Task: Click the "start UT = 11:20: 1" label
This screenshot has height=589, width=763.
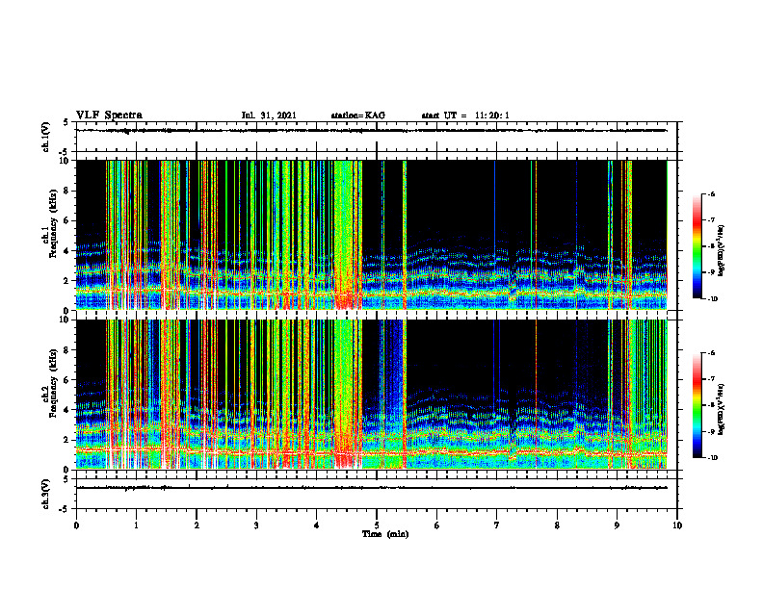Action: [465, 115]
